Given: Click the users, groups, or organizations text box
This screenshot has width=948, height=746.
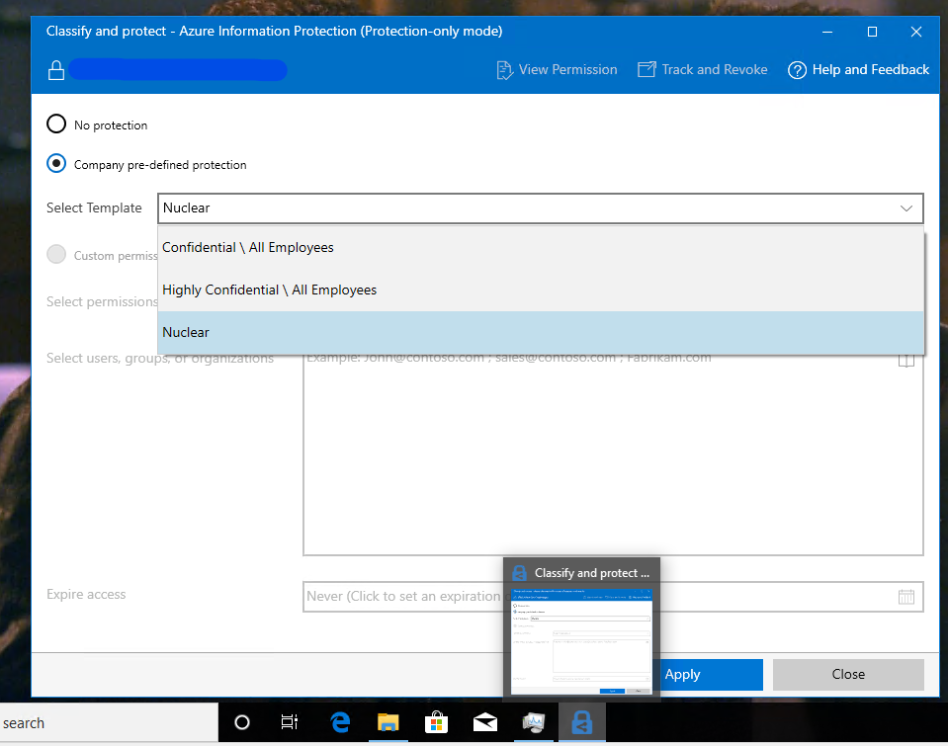Looking at the screenshot, I should [x=613, y=454].
